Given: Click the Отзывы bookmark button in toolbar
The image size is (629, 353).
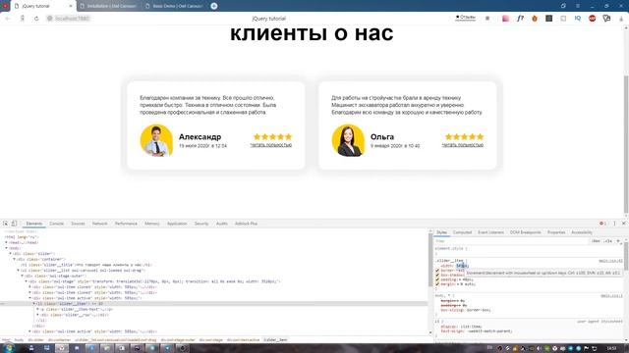Looking at the screenshot, I should [465, 18].
